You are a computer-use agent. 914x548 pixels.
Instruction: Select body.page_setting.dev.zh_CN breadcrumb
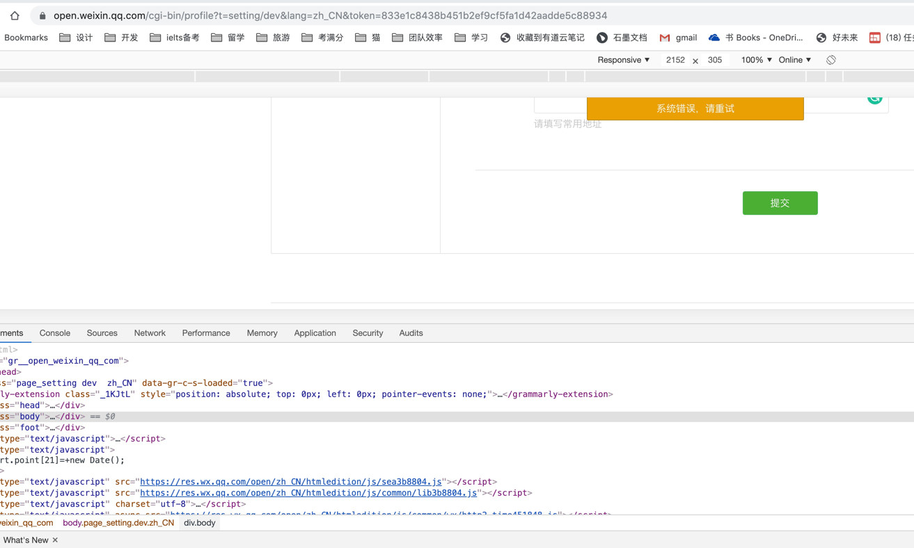[118, 523]
